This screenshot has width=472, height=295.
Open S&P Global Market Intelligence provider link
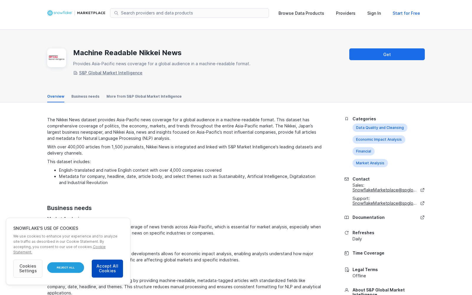111,73
